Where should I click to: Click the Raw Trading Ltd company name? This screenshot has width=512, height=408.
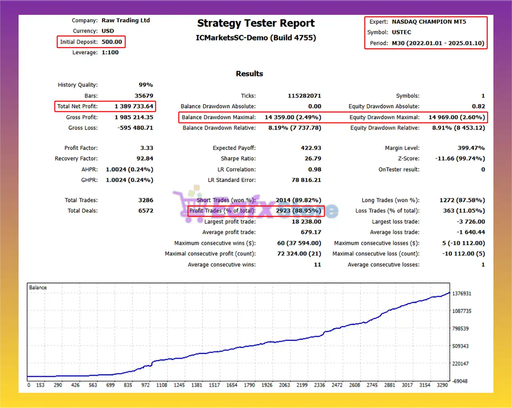click(126, 20)
